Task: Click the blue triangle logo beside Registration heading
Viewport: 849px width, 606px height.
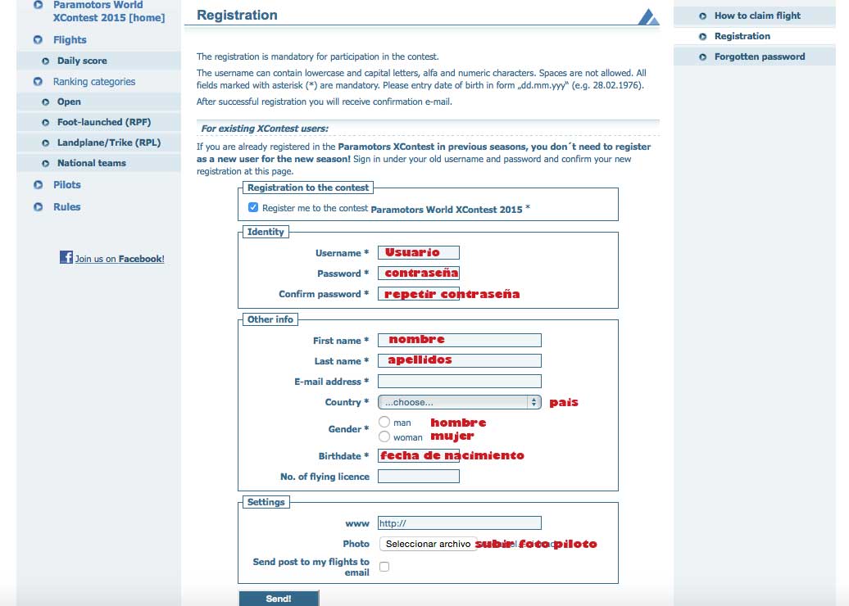Action: (647, 17)
